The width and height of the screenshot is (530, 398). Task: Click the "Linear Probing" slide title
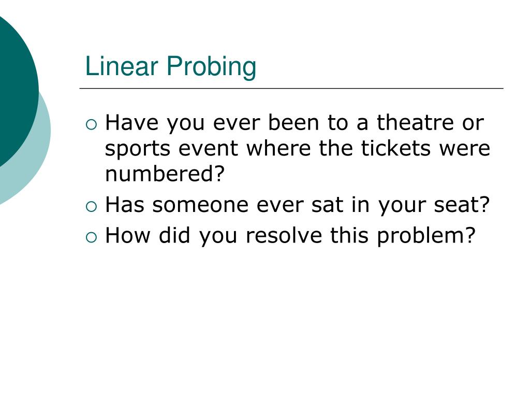coord(171,67)
